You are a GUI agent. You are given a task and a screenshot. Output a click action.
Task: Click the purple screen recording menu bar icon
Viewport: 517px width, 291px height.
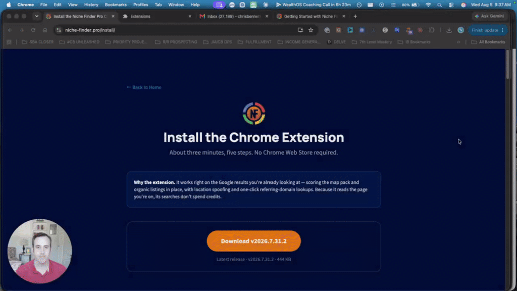click(x=219, y=5)
